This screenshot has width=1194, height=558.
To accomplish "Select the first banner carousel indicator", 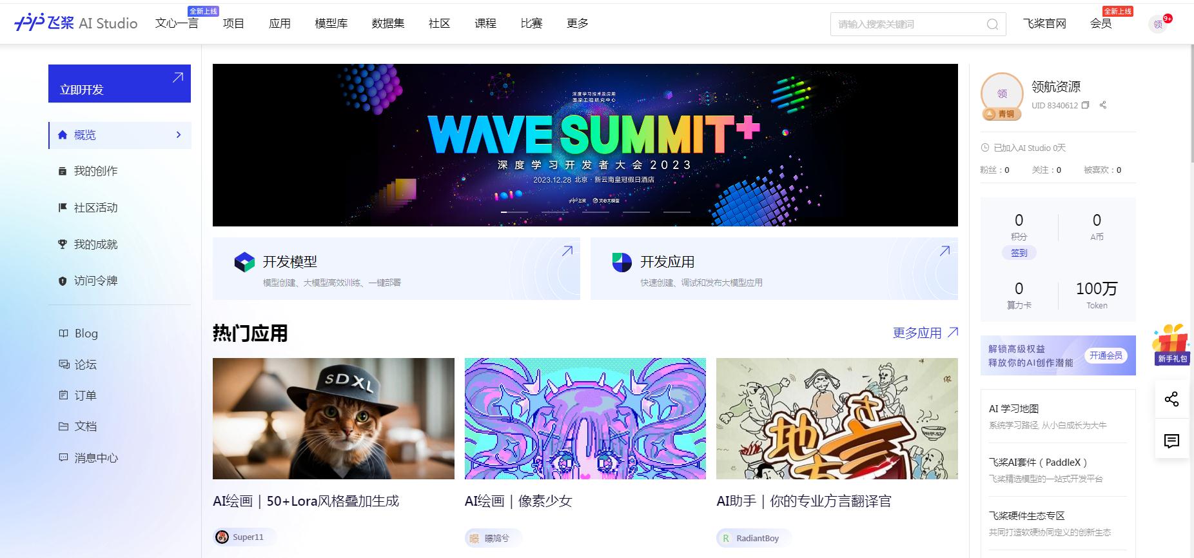I will click(514, 212).
